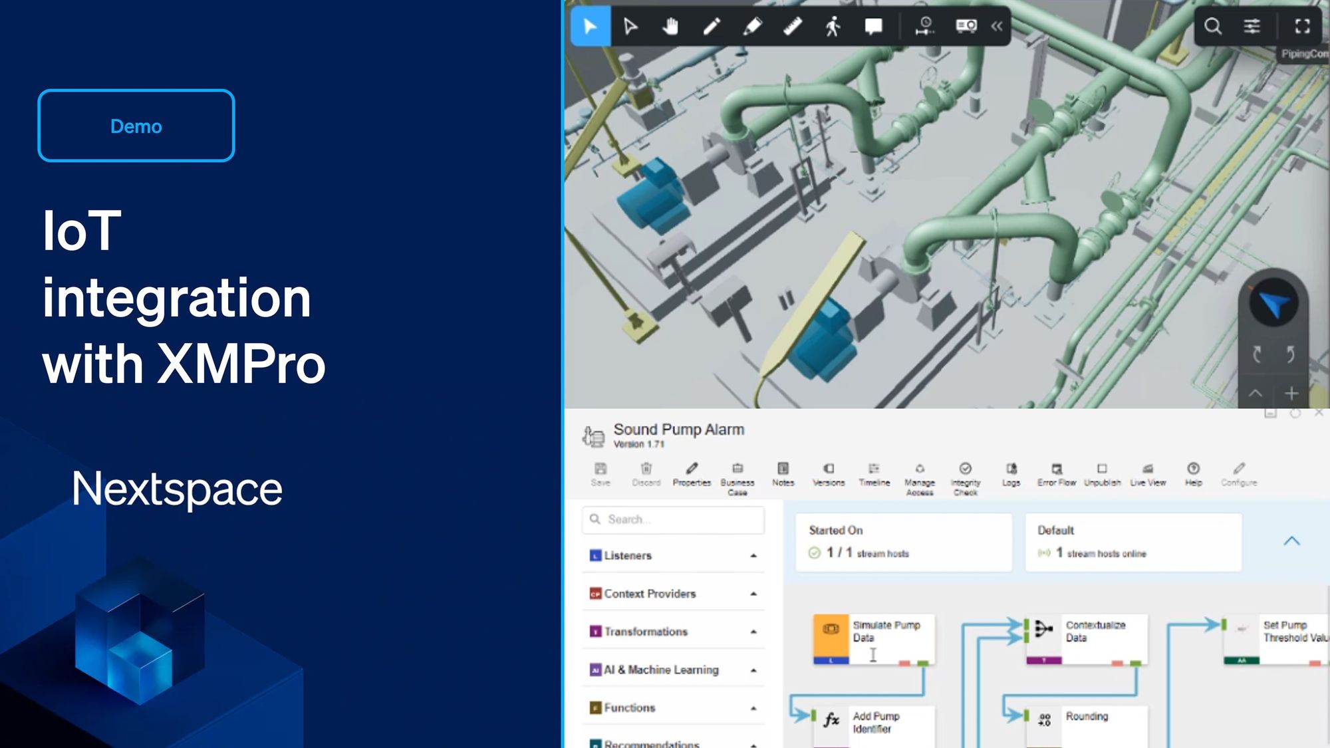The image size is (1330, 748).
Task: Click the stream designer search field
Action: (x=672, y=520)
